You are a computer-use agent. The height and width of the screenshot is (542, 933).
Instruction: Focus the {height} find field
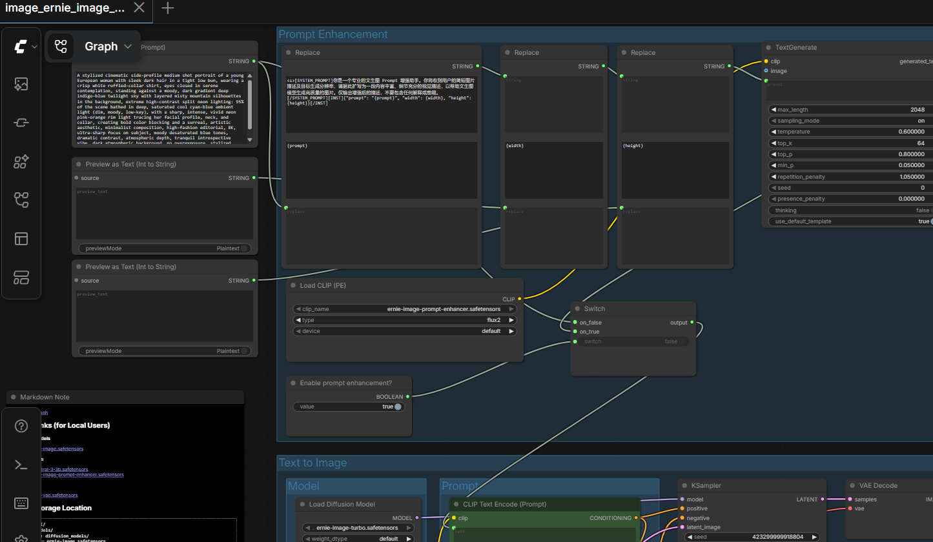click(x=675, y=170)
